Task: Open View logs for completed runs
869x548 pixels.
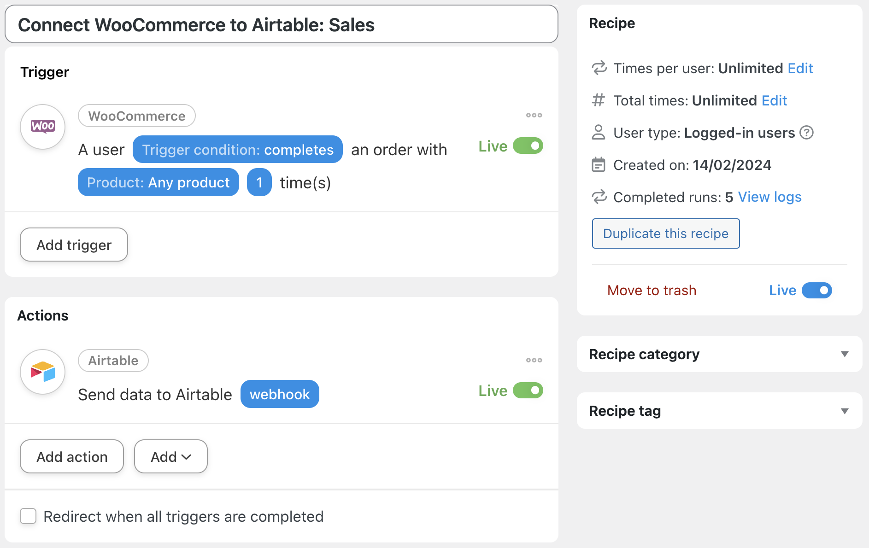Action: click(769, 197)
